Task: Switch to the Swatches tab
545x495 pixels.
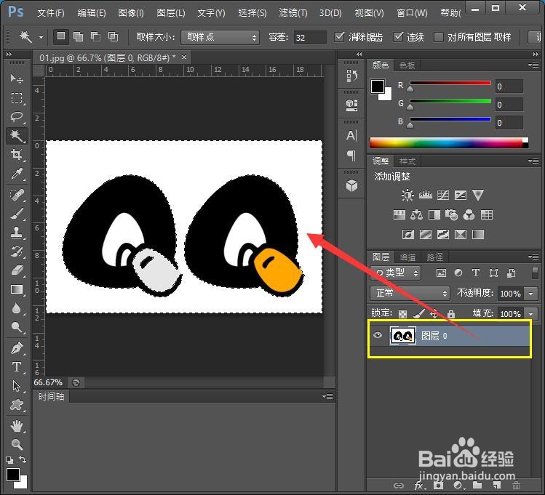Action: click(407, 65)
